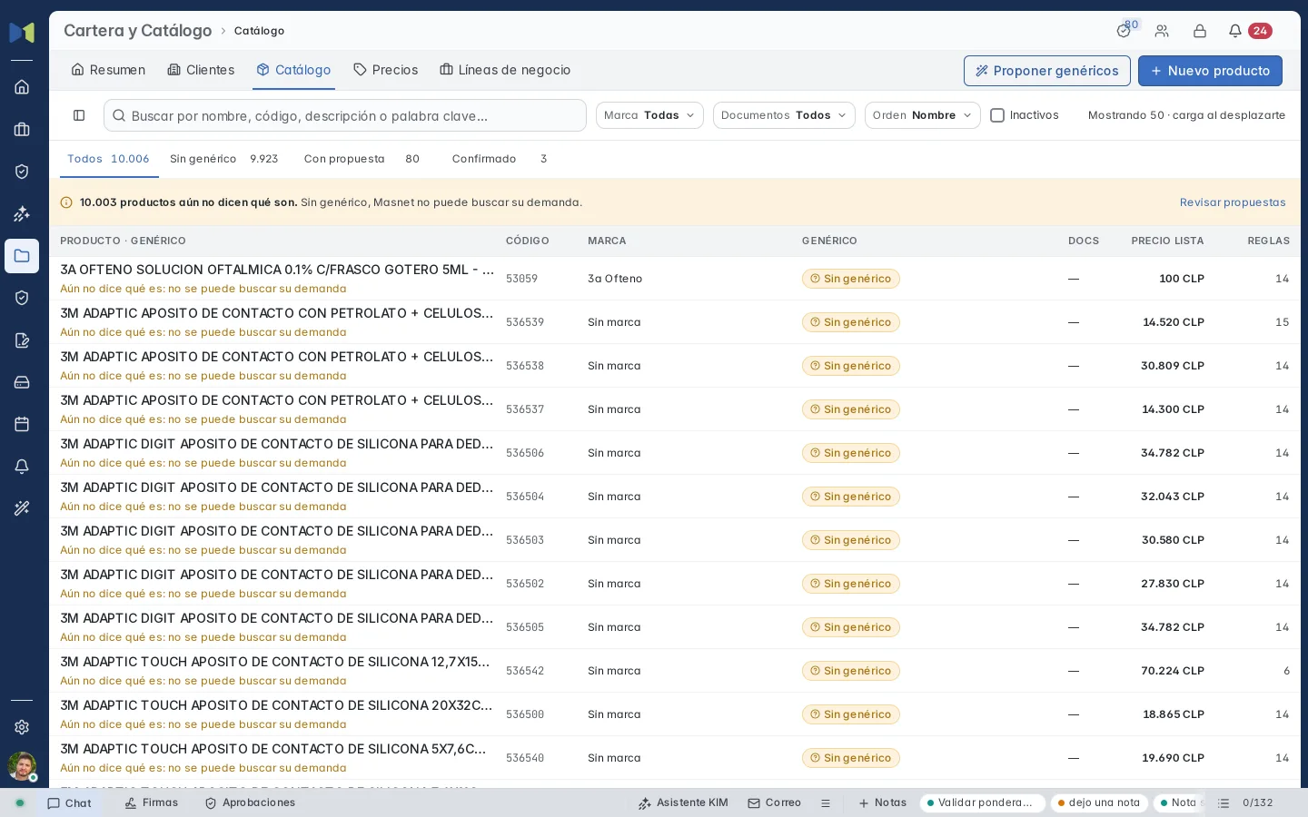Open the bell icon in left sidebar

click(22, 467)
